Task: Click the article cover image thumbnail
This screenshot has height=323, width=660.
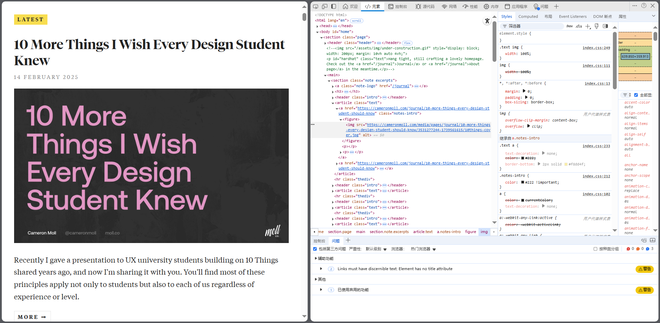Action: [x=151, y=166]
